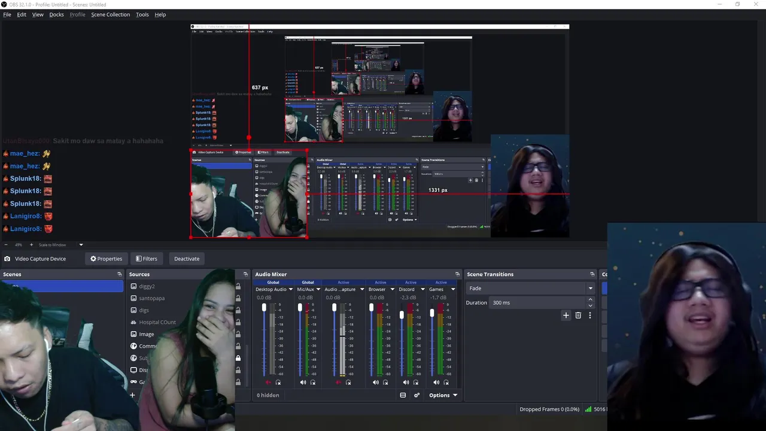The image size is (766, 431).
Task: Select the santopapa source
Action: point(151,298)
